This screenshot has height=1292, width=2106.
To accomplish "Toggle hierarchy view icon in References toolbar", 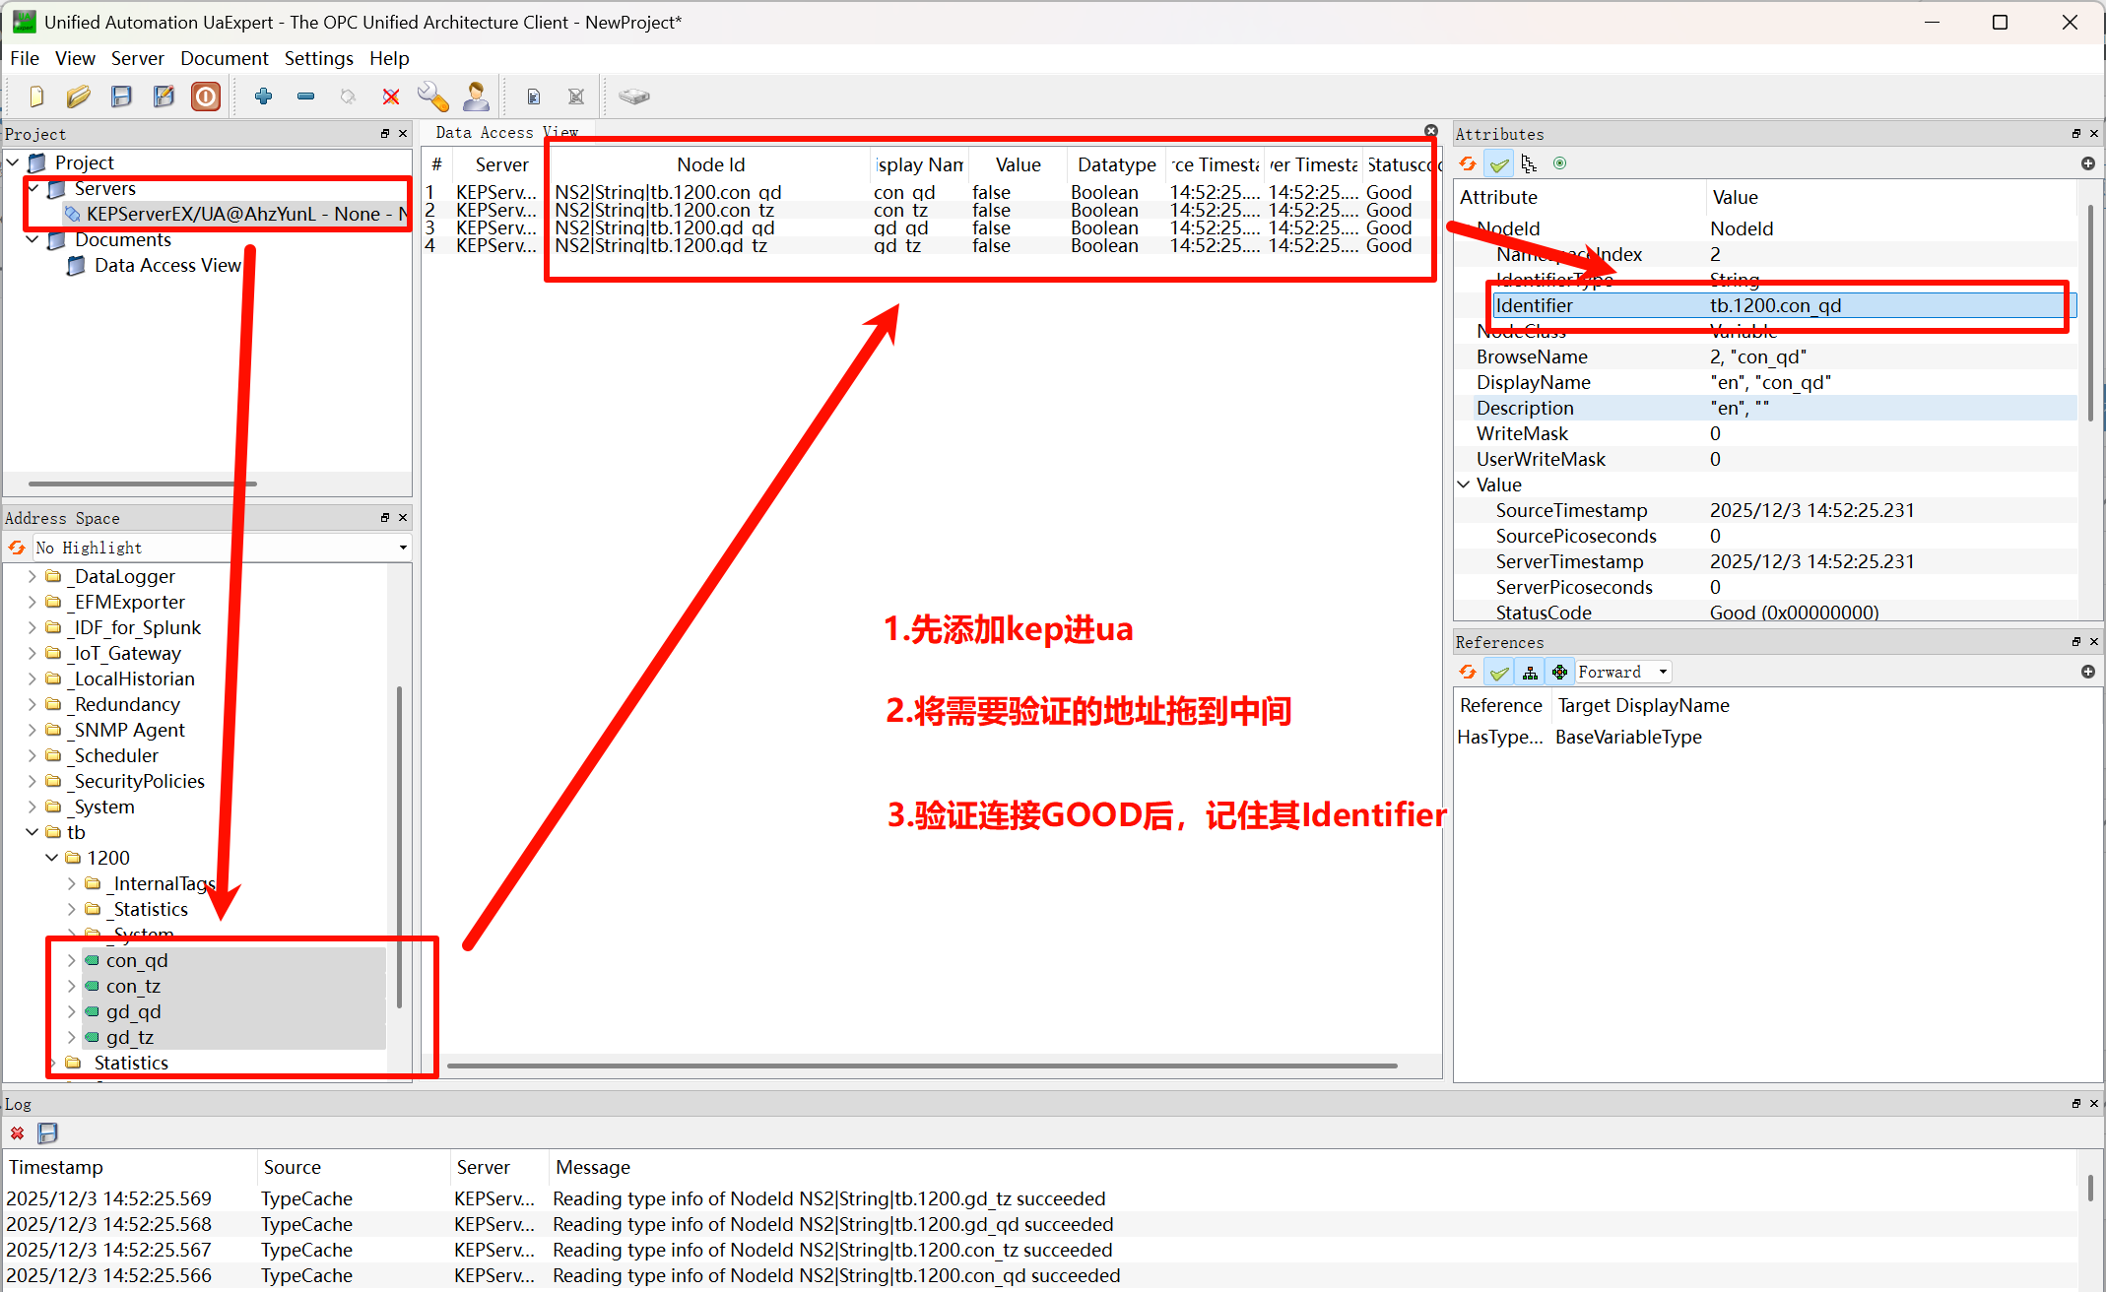I will [1530, 673].
